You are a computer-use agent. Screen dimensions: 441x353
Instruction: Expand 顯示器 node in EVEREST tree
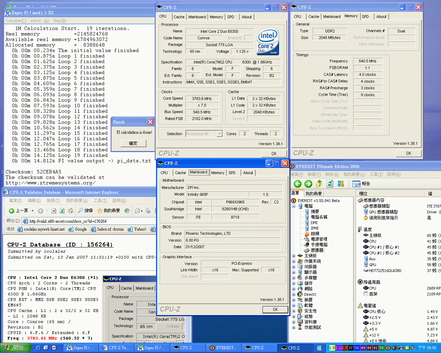[x=294, y=272]
